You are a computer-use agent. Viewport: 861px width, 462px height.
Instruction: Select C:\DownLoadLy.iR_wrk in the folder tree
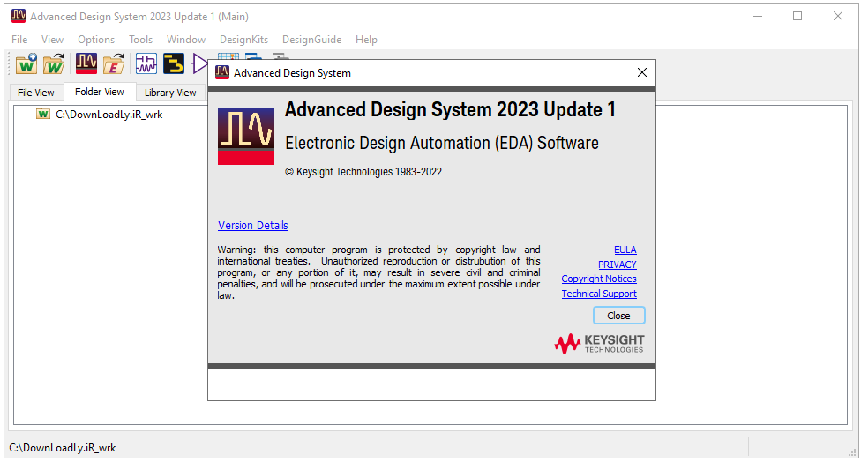coord(109,114)
